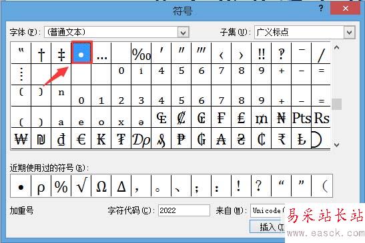Choose recently used semicolon symbol
This screenshot has height=243, width=365.
(202, 186)
